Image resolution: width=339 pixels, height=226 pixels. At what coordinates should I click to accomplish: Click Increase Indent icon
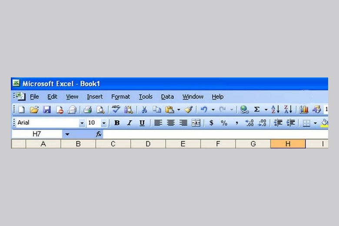click(291, 123)
